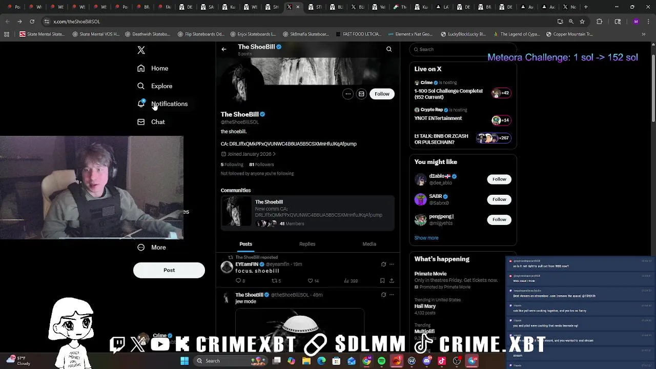This screenshot has width=656, height=369.
Task: Open Spotify from the taskbar
Action: pyautogui.click(x=382, y=361)
